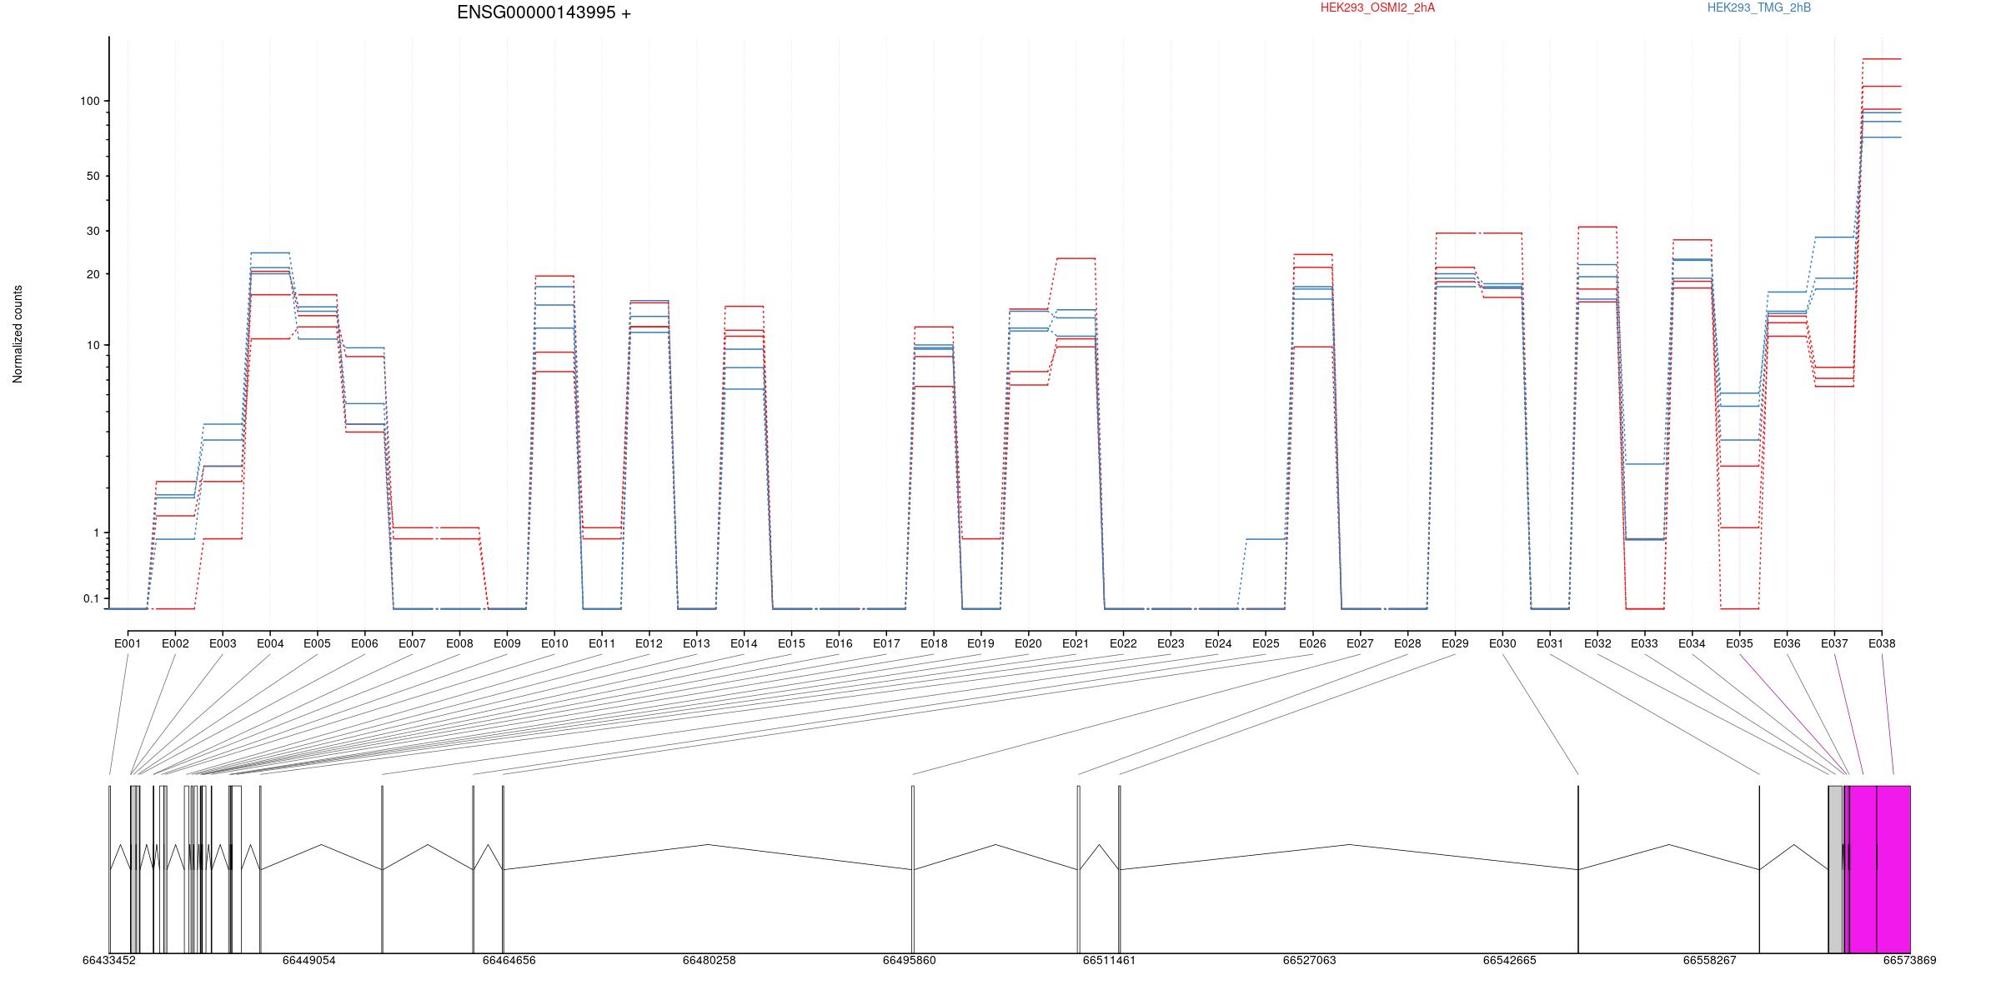The image size is (2001, 1000).
Task: Click exon label E010
Action: [x=554, y=643]
